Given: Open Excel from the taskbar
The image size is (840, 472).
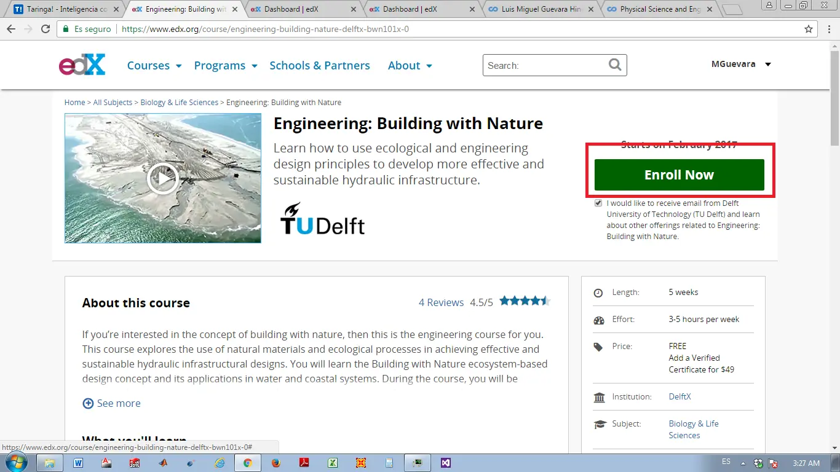Looking at the screenshot, I should click(332, 463).
